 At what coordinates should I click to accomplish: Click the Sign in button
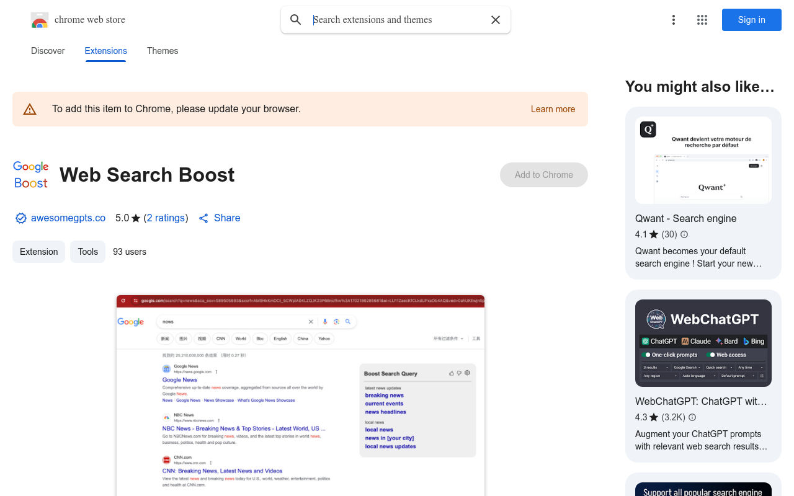(751, 19)
